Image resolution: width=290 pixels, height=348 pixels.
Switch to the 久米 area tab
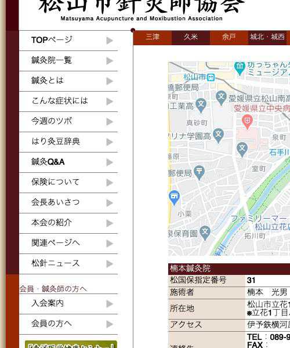(191, 38)
